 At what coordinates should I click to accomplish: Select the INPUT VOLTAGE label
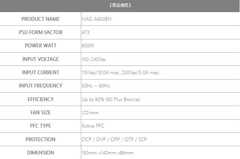point(41,59)
